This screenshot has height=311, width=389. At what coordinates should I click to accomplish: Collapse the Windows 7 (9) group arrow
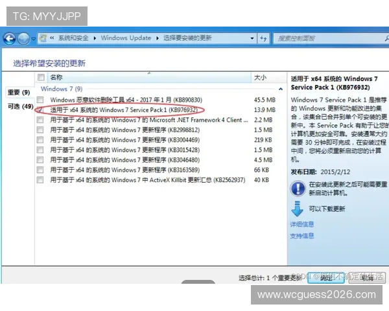coord(281,89)
